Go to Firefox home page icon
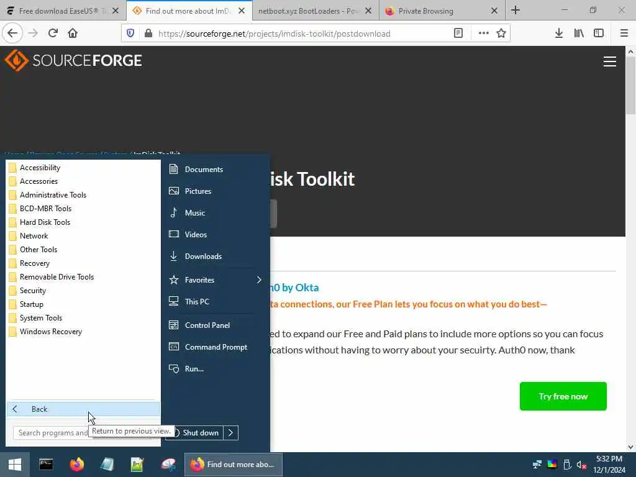 73,34
